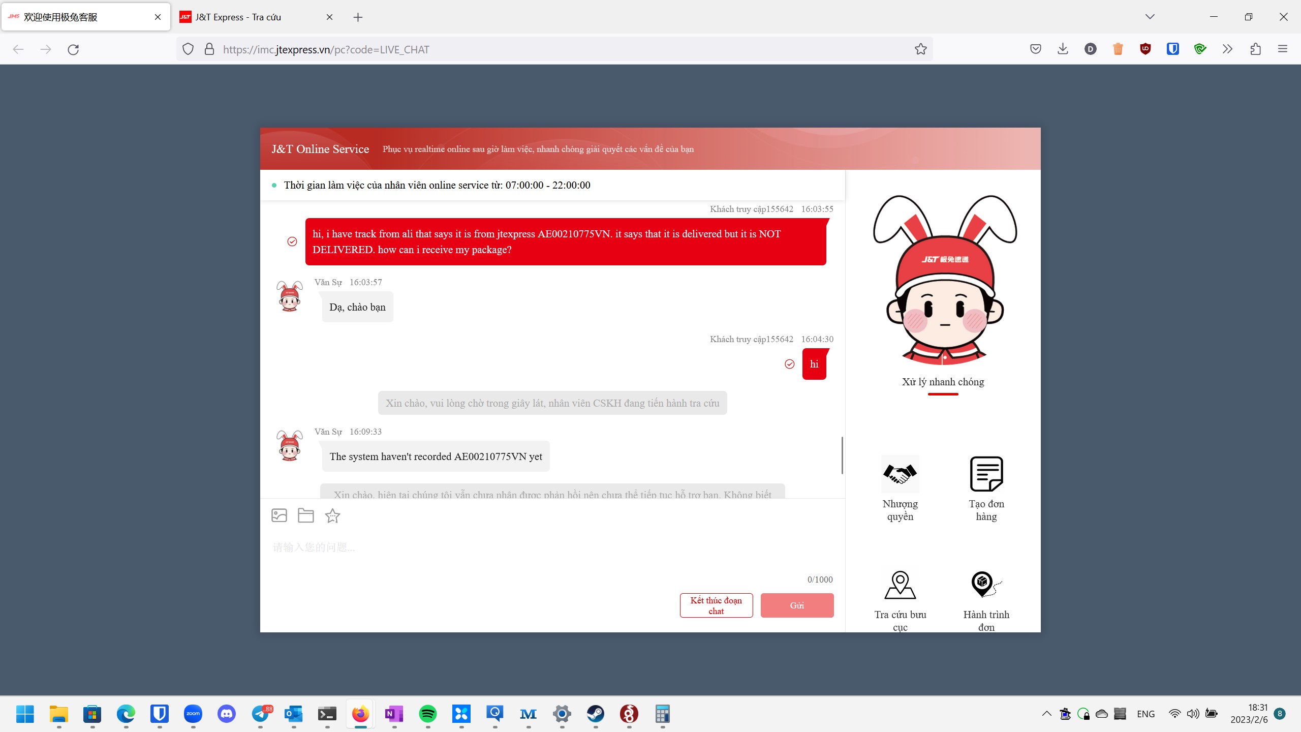This screenshot has height=732, width=1301.
Task: Show hidden system tray icons chevron
Action: click(1046, 714)
